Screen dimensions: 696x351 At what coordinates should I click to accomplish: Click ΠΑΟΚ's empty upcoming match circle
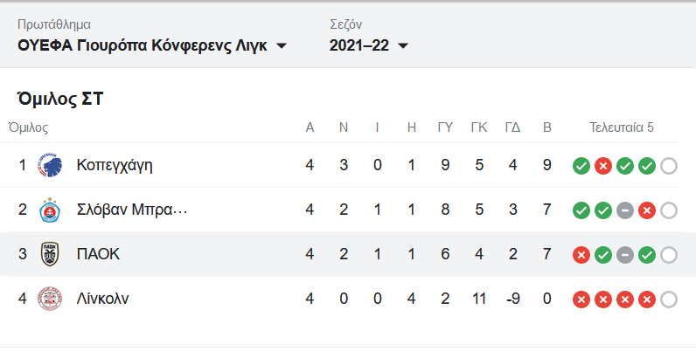click(670, 255)
